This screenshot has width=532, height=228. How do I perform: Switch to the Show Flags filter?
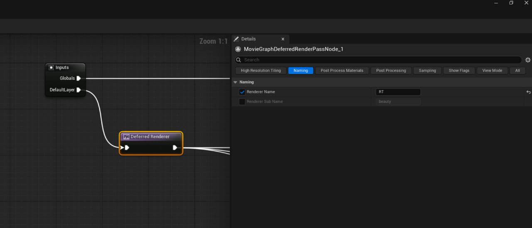459,71
